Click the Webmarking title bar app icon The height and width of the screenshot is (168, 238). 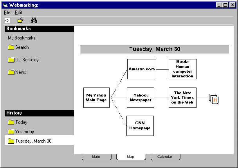pos(5,5)
